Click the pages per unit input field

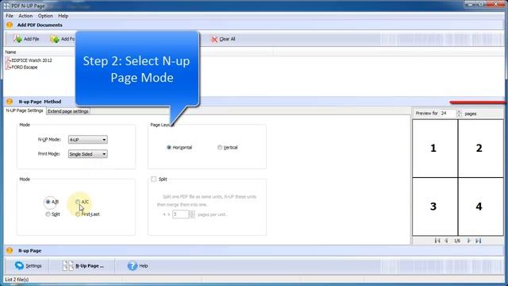[180, 214]
